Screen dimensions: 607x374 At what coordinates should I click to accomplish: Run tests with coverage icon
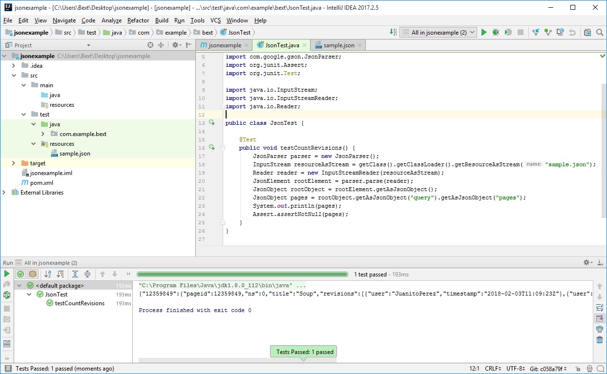508,32
